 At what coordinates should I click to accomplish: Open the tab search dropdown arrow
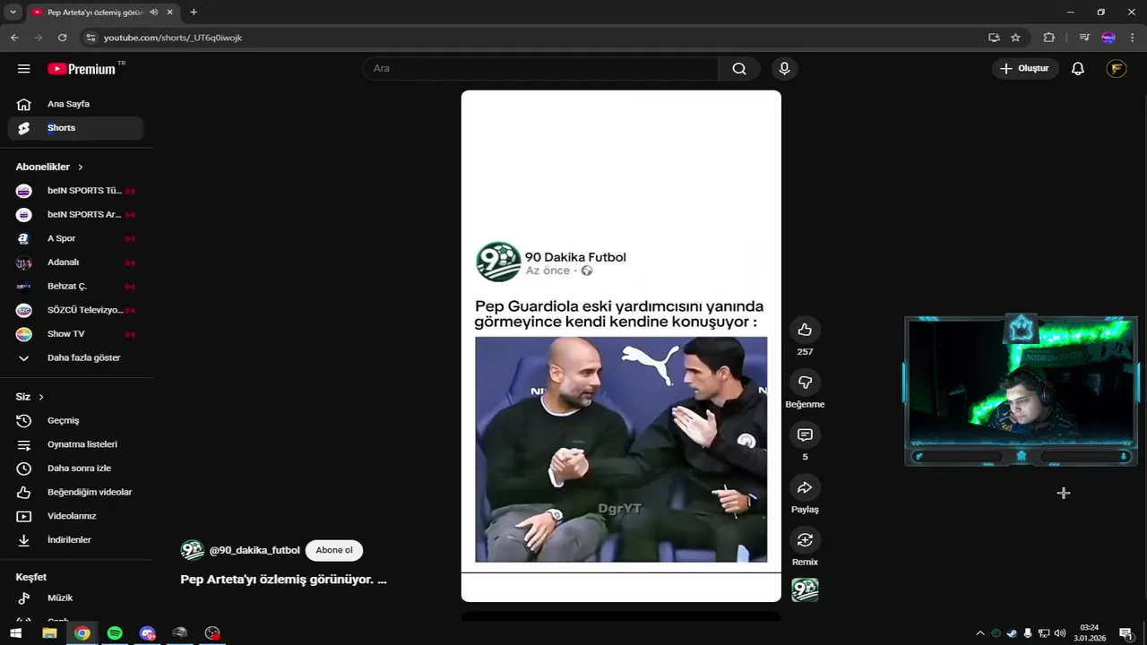13,13
